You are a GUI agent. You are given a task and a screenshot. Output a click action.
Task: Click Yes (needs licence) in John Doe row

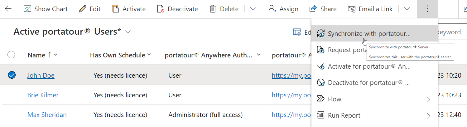(x=120, y=75)
